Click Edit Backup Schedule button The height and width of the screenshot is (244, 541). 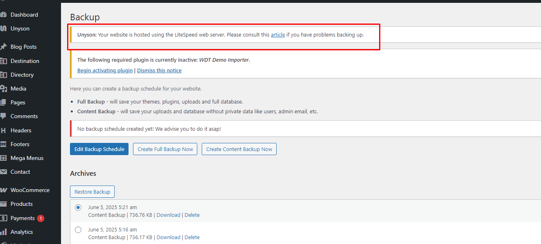(x=99, y=149)
